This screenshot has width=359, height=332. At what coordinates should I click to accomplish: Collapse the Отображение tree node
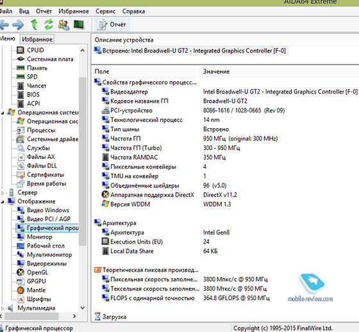pos(3,202)
